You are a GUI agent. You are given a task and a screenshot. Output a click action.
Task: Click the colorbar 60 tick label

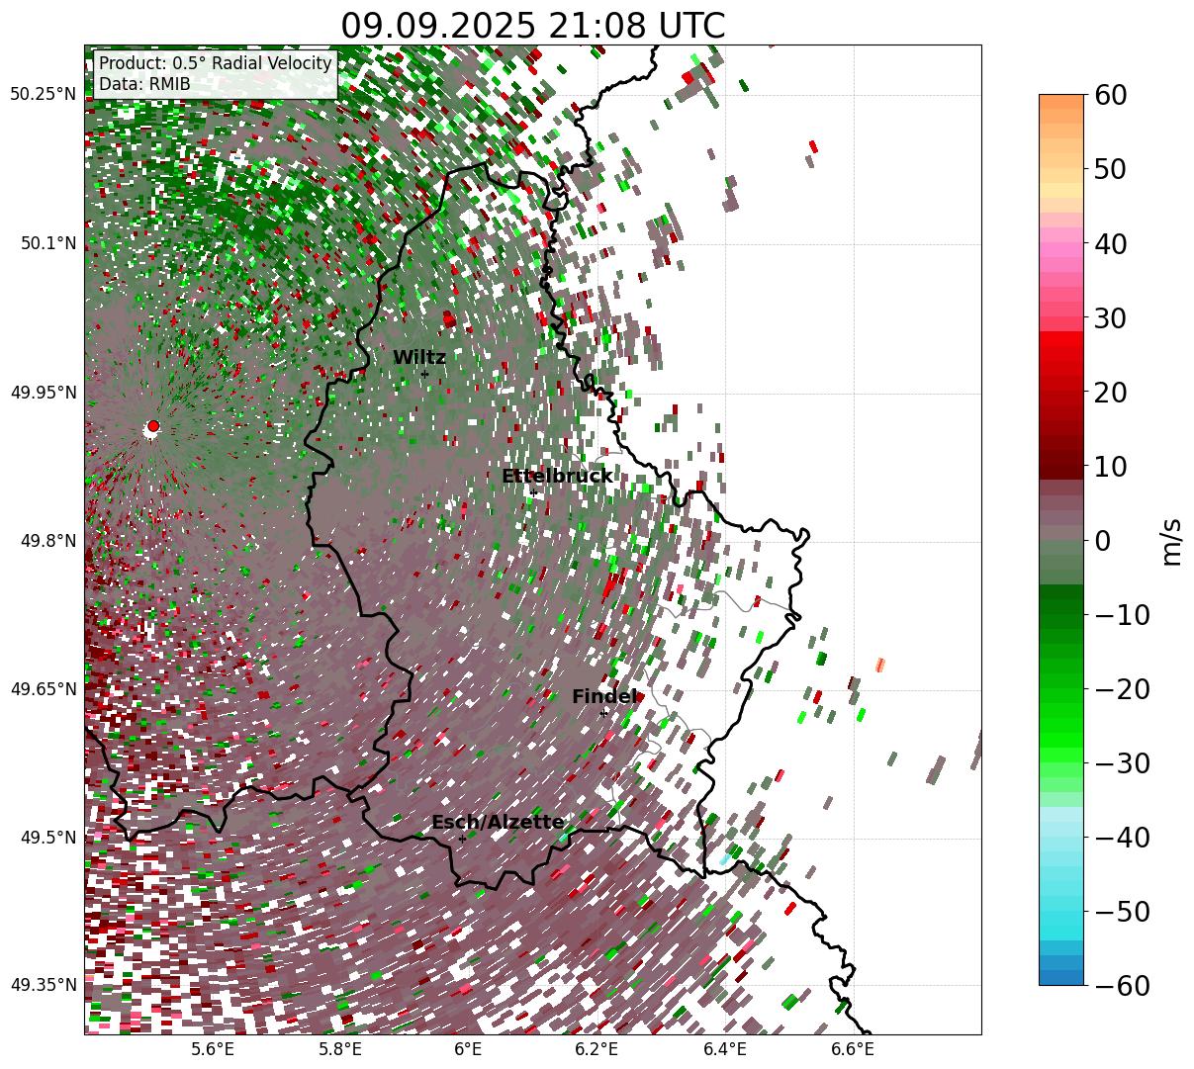pos(1109,95)
